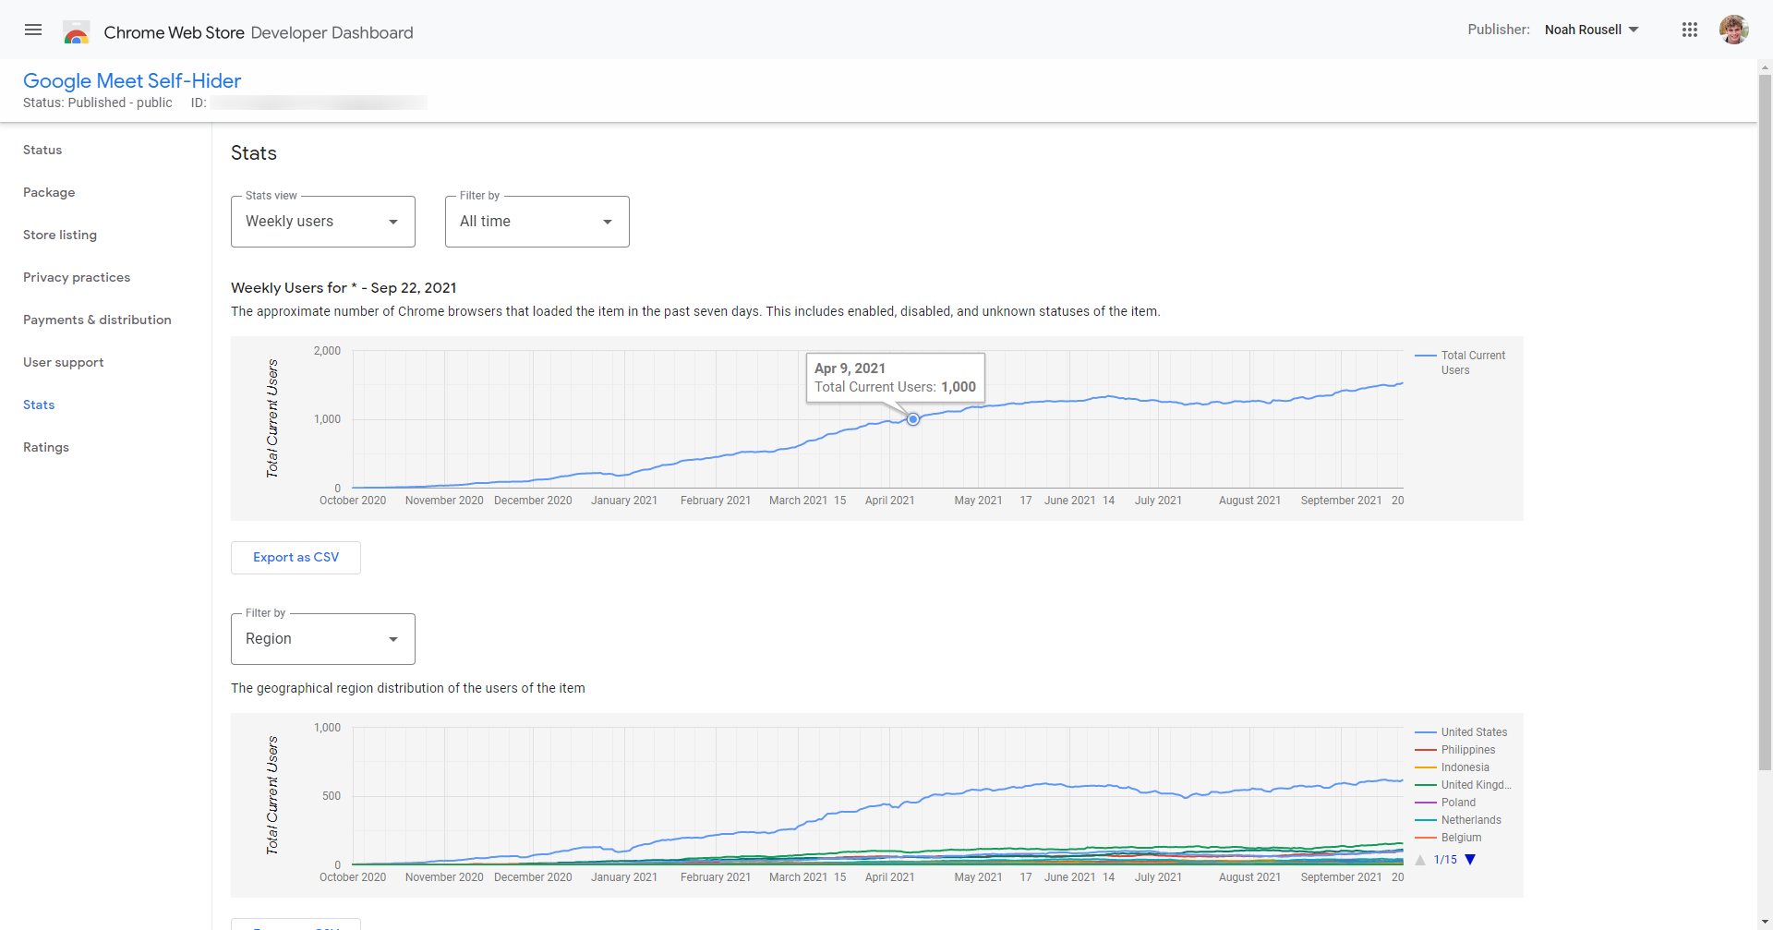Screen dimensions: 1773x930
Task: Open the Privacy practices section
Action: pos(77,277)
